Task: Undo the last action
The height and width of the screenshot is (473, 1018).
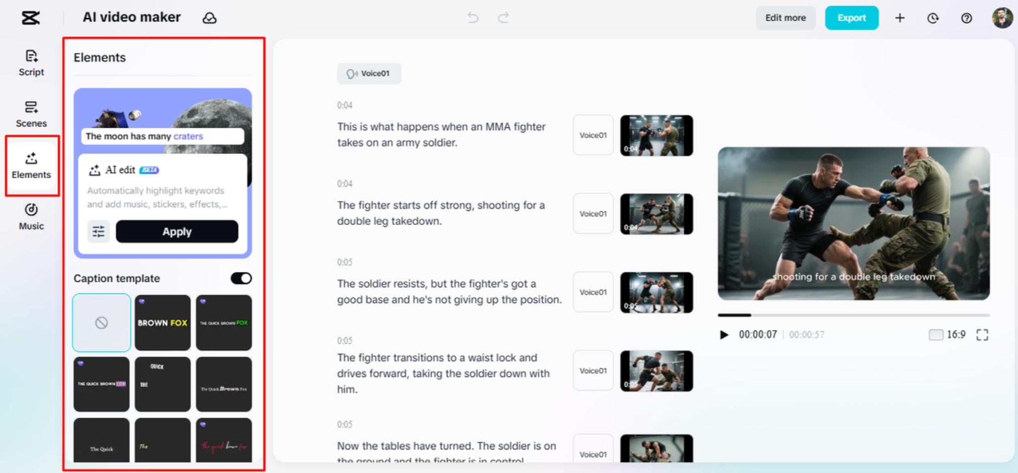Action: pos(473,18)
